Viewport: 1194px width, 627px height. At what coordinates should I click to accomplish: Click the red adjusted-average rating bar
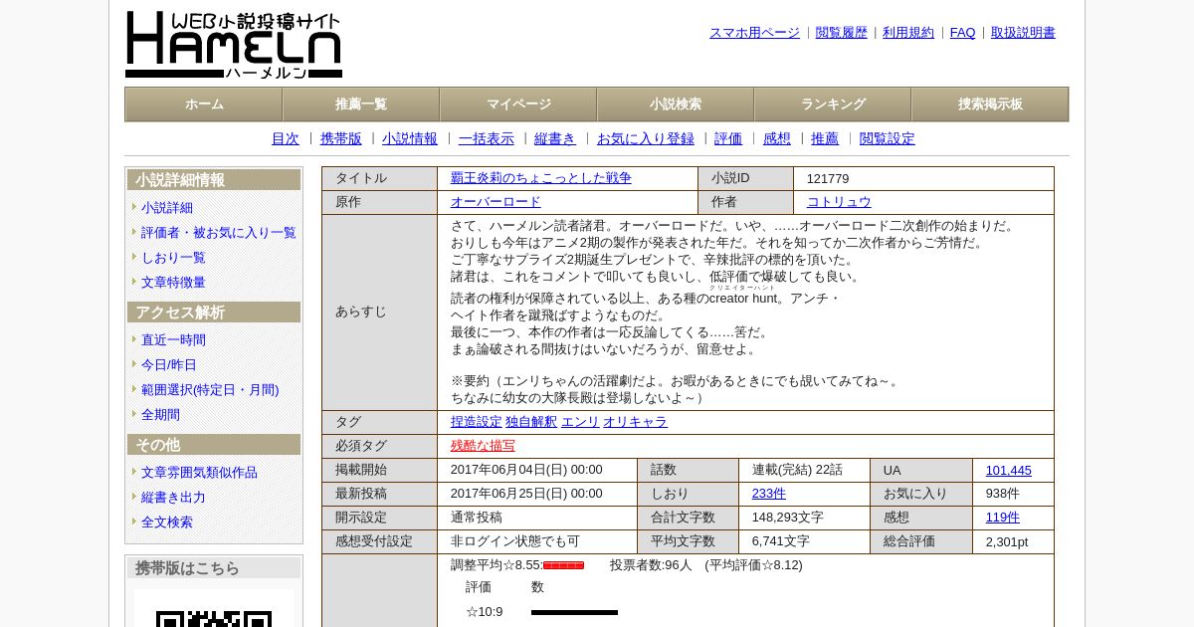tap(563, 566)
